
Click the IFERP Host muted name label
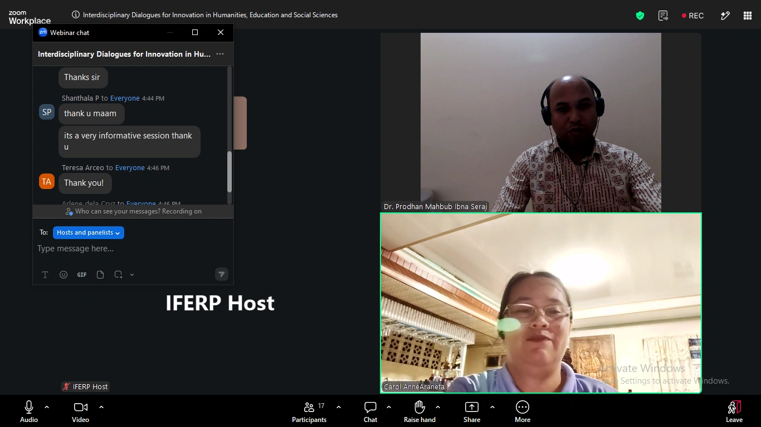point(85,386)
